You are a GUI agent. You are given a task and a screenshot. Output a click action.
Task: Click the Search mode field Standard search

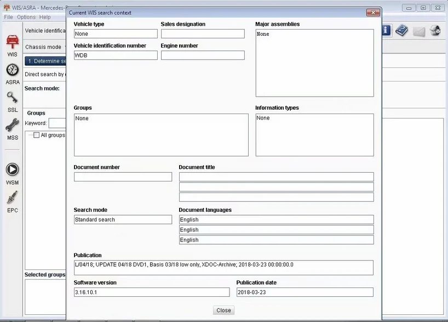[x=123, y=219]
